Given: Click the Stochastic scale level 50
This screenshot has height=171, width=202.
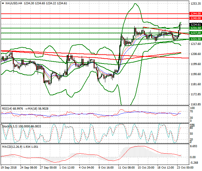Looking at the screenshot, I should 191,134.
